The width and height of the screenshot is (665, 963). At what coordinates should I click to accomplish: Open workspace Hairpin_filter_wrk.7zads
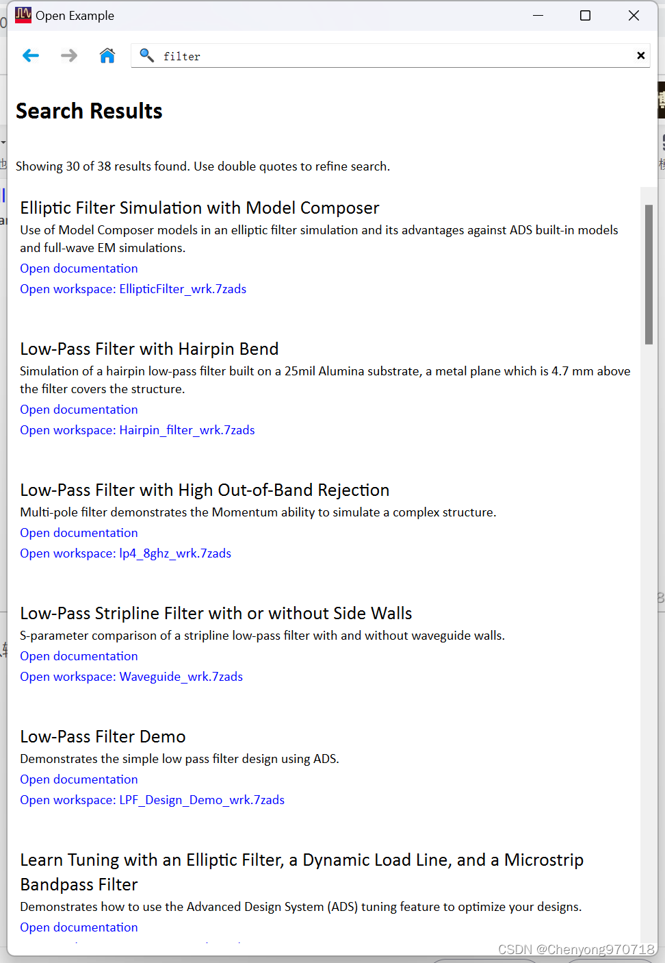(137, 429)
